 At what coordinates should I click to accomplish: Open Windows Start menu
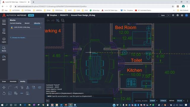click(x=2, y=105)
